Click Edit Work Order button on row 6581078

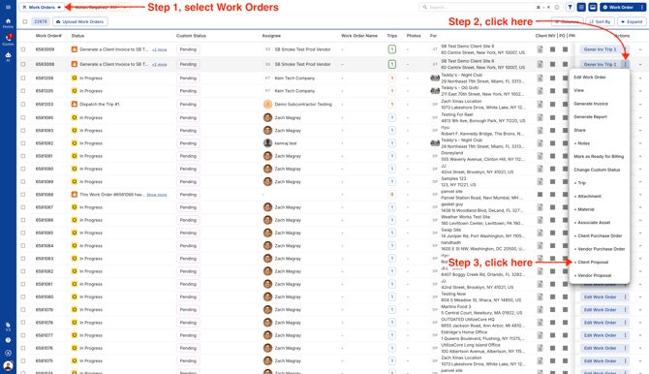point(600,323)
